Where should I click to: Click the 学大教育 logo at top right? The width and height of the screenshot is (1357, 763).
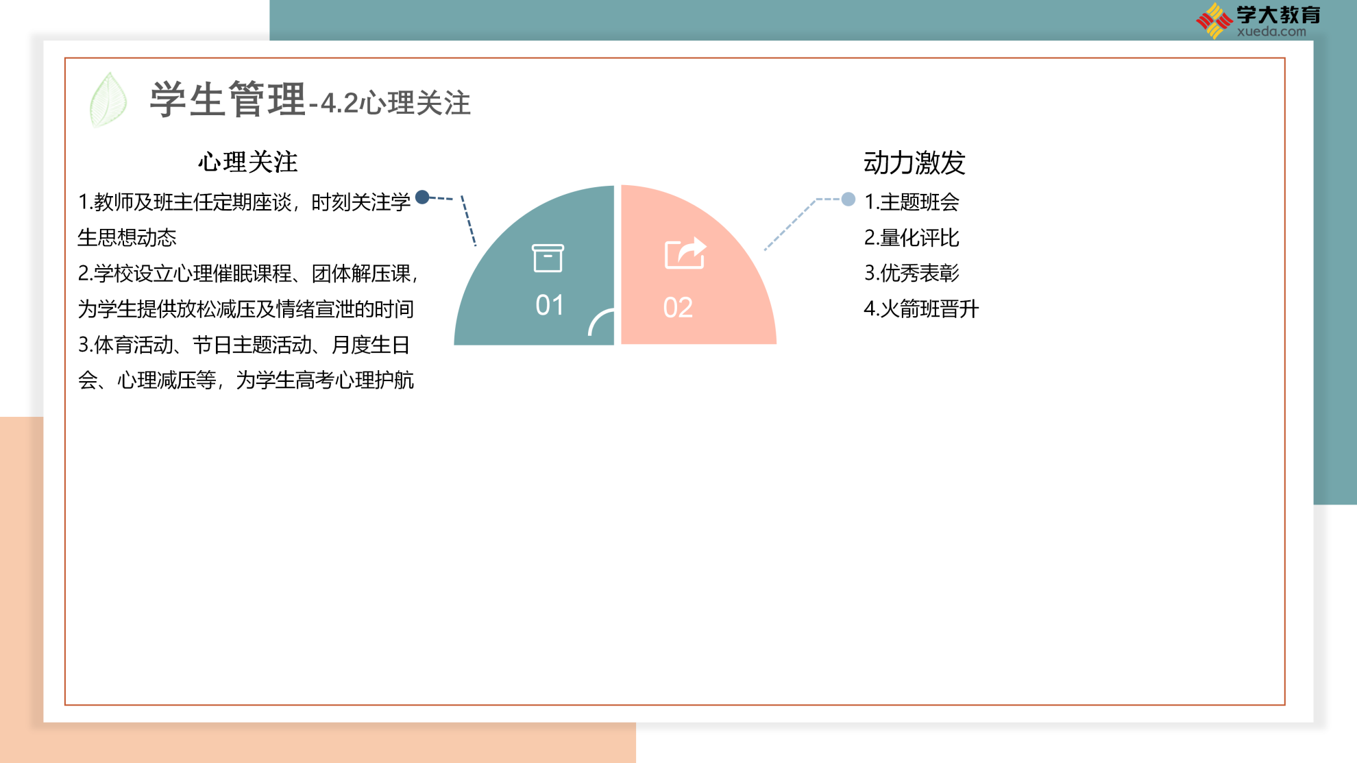click(x=1258, y=21)
